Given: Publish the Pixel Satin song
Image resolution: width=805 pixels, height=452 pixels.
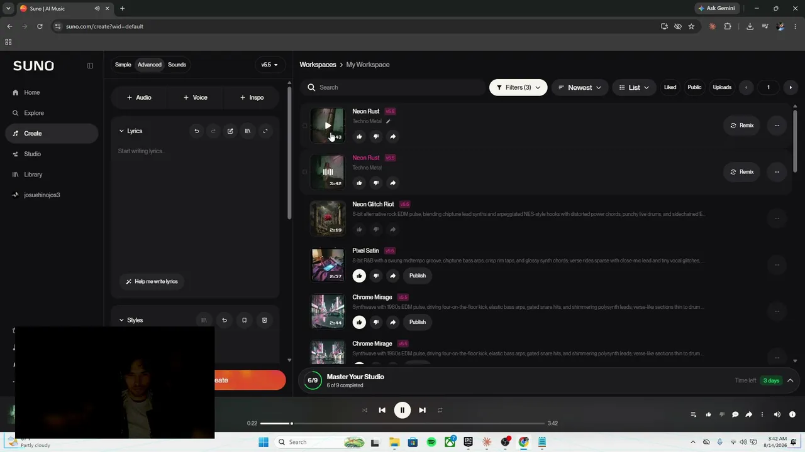Looking at the screenshot, I should tap(418, 276).
